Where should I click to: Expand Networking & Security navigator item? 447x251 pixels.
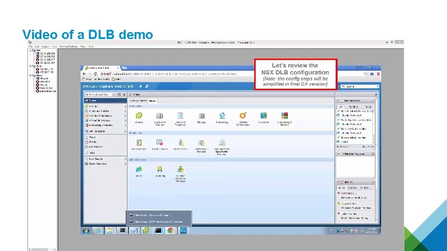tap(125, 125)
